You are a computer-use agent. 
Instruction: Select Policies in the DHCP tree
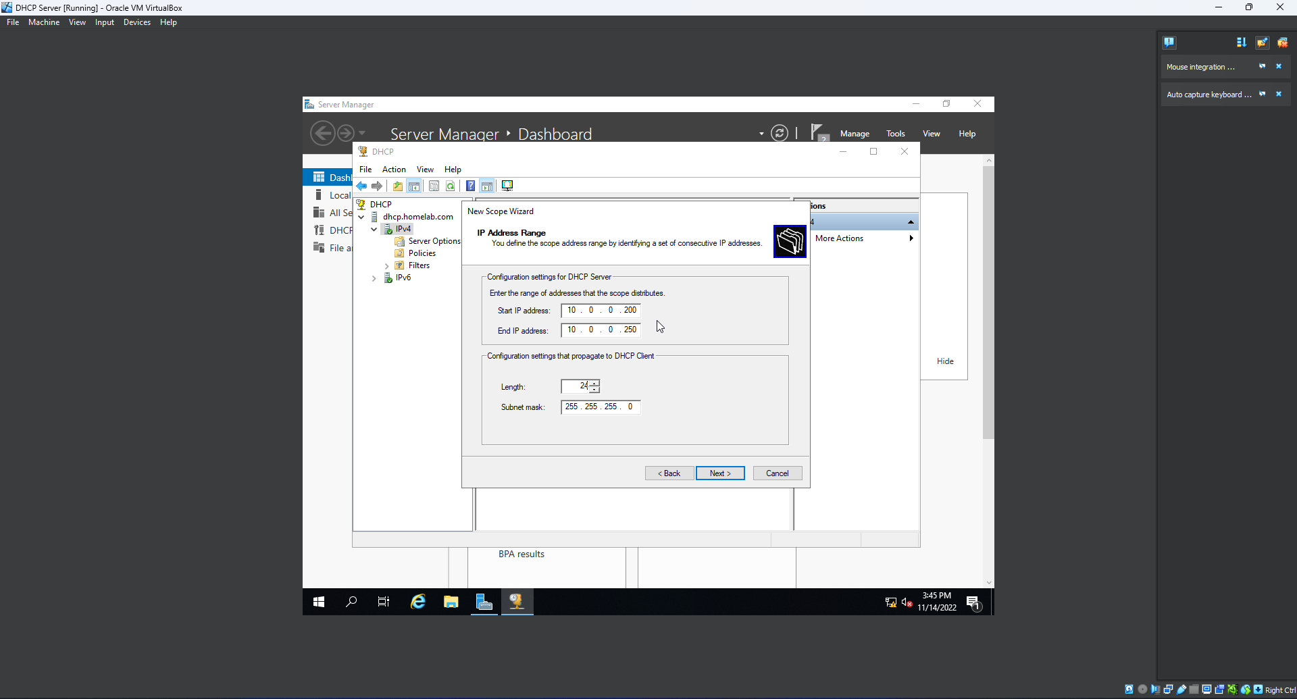[x=422, y=253]
